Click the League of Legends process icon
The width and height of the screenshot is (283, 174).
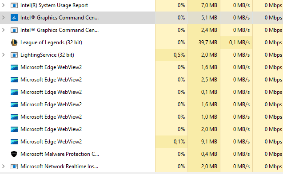[14, 43]
